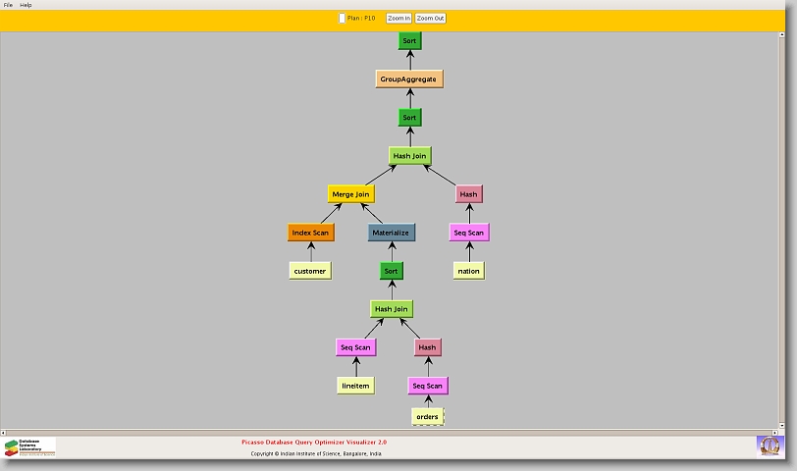Screen dimensions: 797x471
Task: Click the Database Systems Laboratory logo
Action: 29,447
